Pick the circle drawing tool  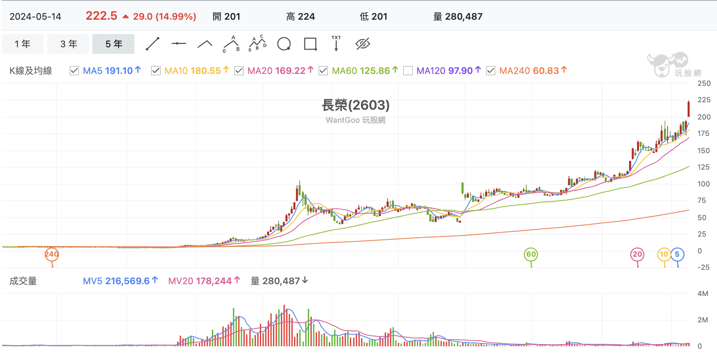click(x=284, y=44)
